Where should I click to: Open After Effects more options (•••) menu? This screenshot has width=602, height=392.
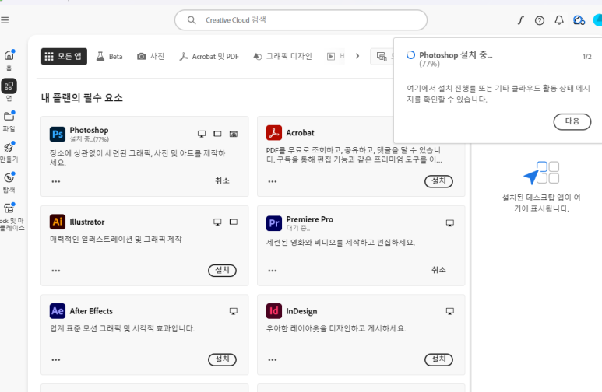tap(56, 360)
